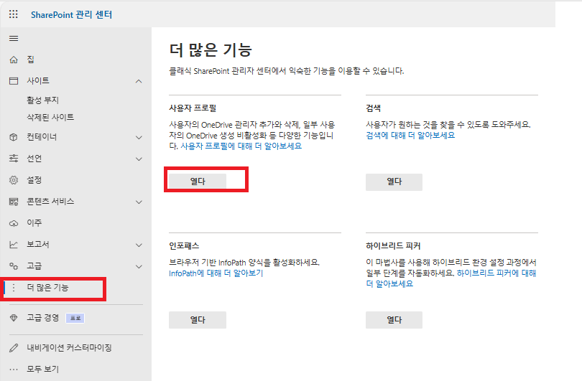Click the 하이브리드 피커 card title
Screen dimensions: 582x381
[393, 245]
